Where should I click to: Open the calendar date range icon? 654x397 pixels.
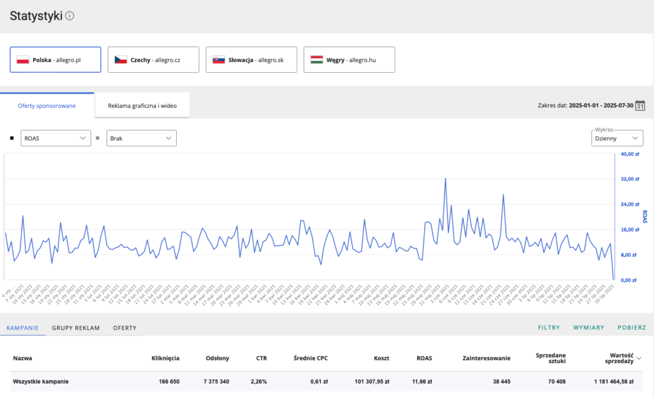point(641,105)
